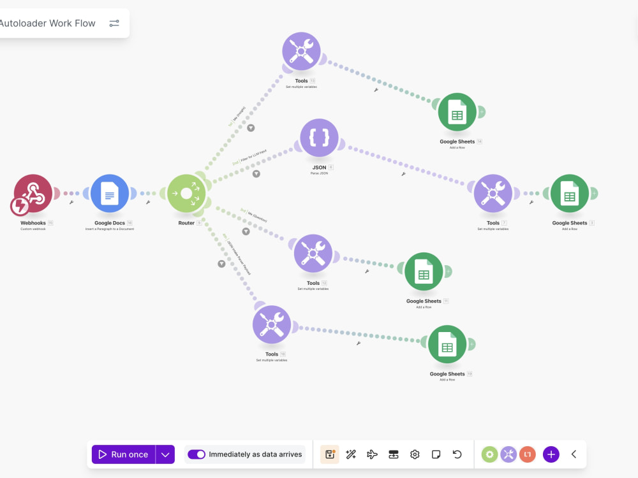Click the green flow control favorite icon
Image resolution: width=638 pixels, height=478 pixels.
[x=489, y=454]
